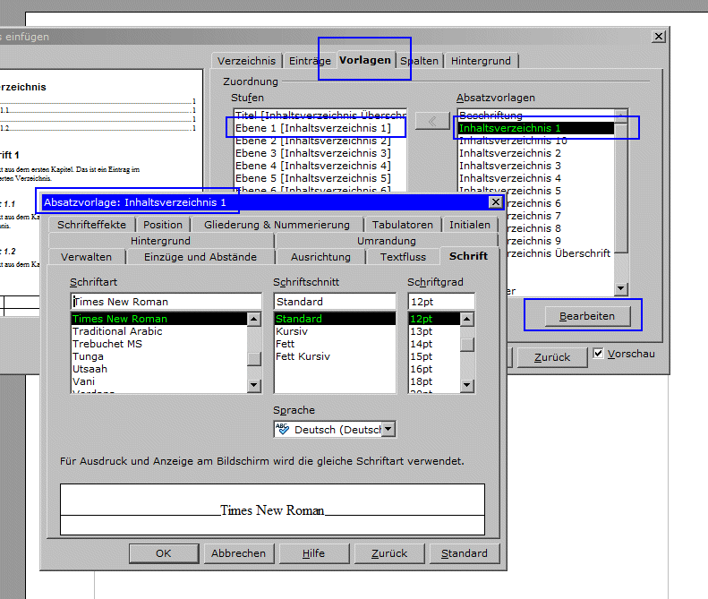Select the Umrandung tab
The image size is (708, 599).
click(386, 241)
